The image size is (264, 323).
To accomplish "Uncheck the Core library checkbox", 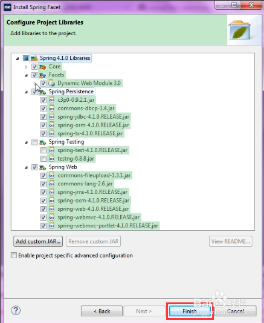I will pyautogui.click(x=34, y=67).
